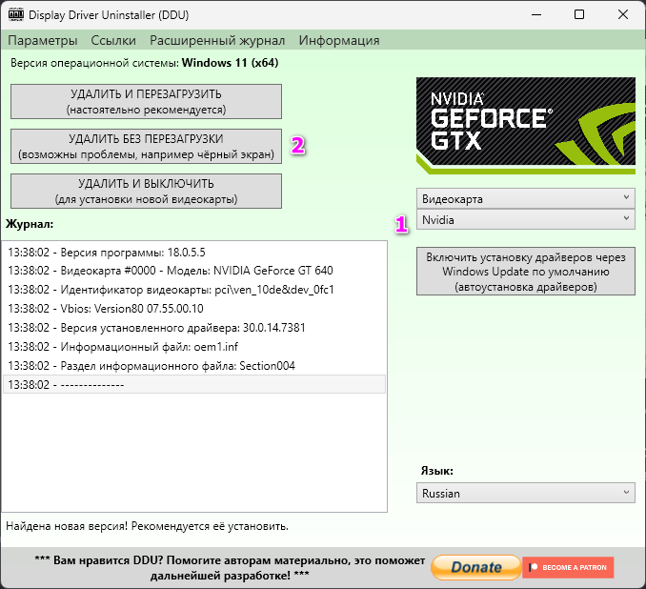This screenshot has height=589, width=646.
Task: Select log line 'Версия программы: 18.0.5.5'
Action: (194, 253)
